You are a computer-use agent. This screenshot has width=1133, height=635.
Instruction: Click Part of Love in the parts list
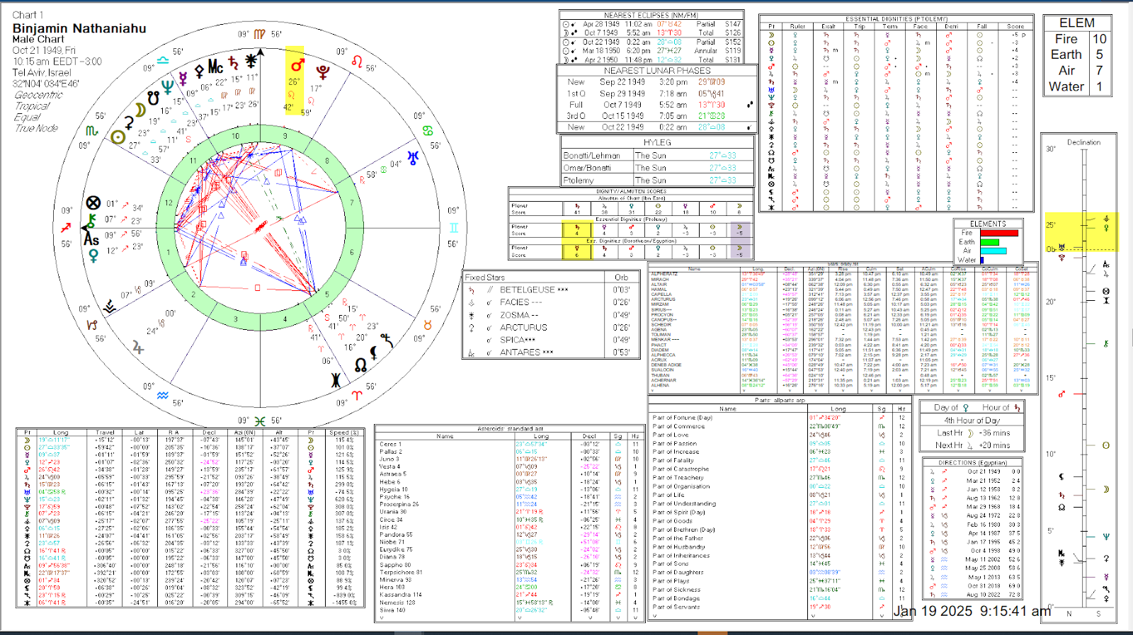671,435
